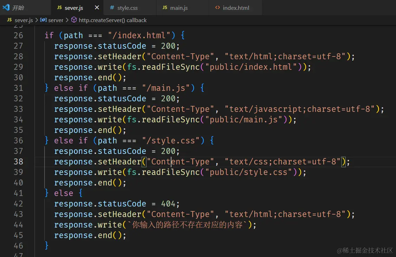Click the else keyword on line 41
Image resolution: width=396 pixels, height=257 pixels.
tap(64, 193)
